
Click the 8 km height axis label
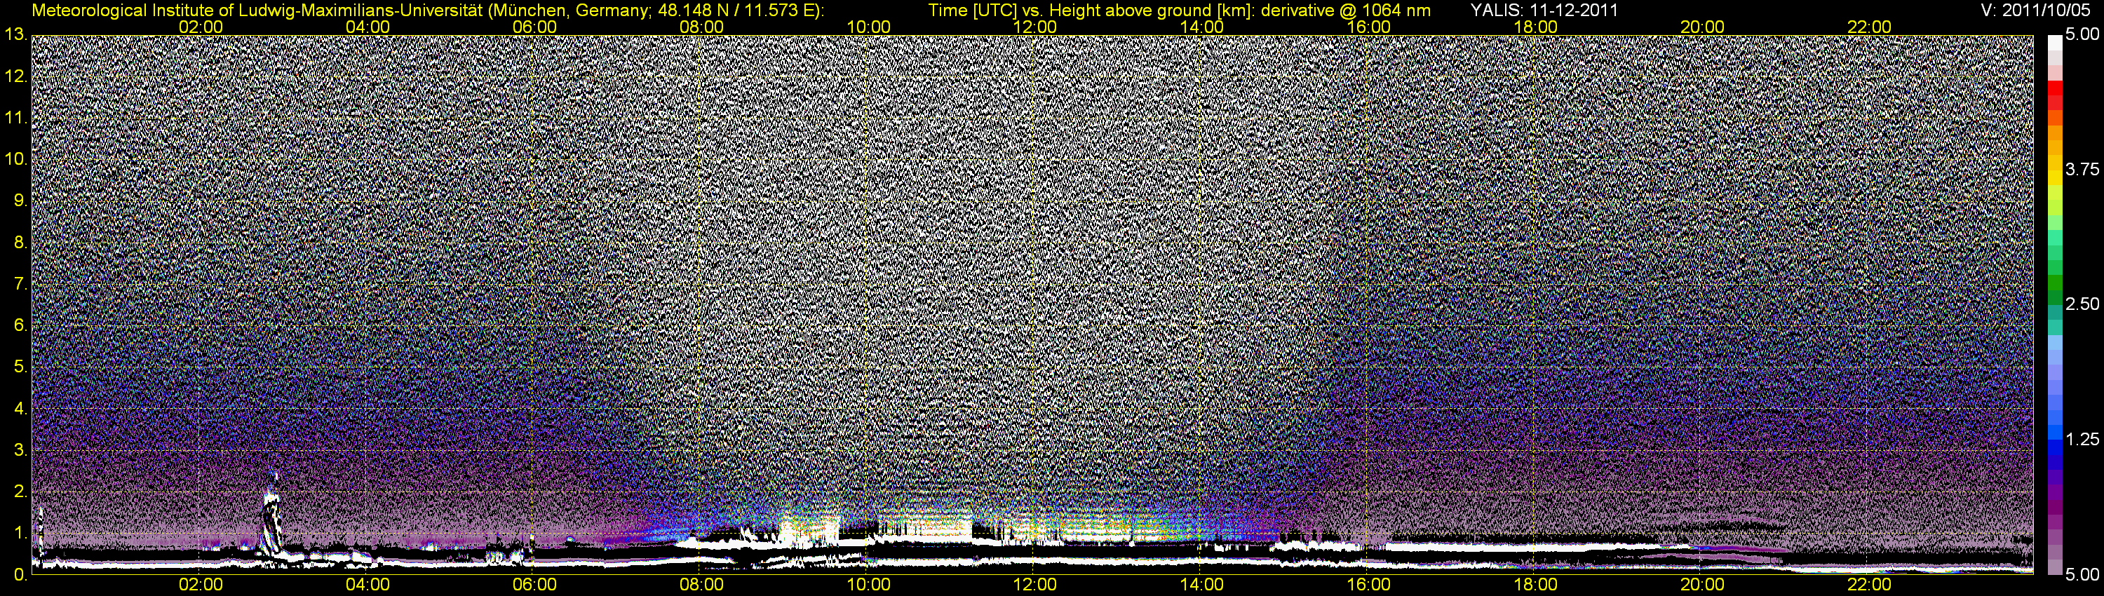tap(20, 243)
